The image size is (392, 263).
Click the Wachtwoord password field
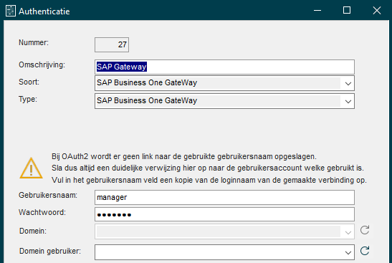224,214
